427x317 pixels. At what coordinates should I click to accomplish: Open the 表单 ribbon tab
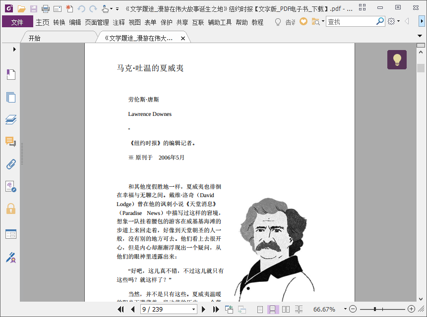coord(150,22)
